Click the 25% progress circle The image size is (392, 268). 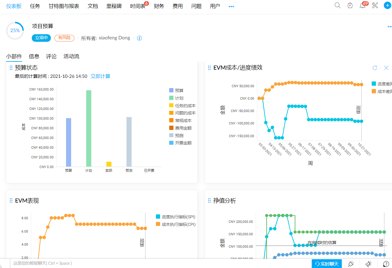15,30
